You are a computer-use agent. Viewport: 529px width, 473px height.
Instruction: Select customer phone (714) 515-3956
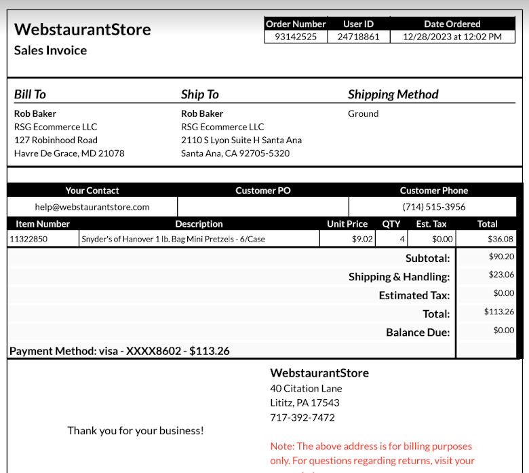pos(434,206)
